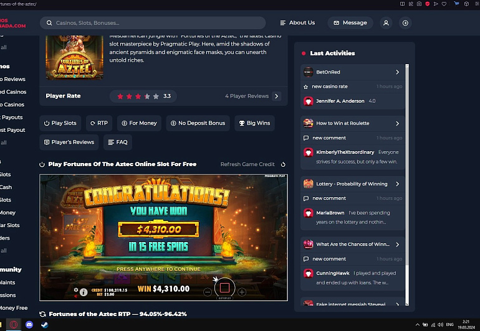This screenshot has width=480, height=331.
Task: Click the Fortunes of the Aztec RTP heading
Action: (118, 314)
